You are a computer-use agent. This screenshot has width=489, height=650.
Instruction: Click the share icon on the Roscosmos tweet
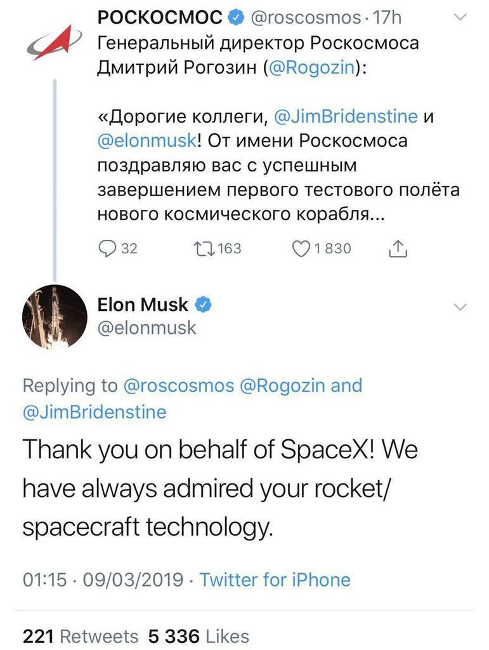point(398,249)
